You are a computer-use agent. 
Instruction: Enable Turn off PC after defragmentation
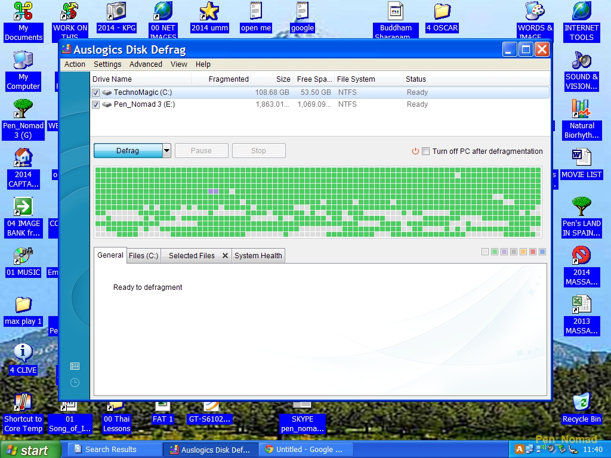tap(426, 151)
